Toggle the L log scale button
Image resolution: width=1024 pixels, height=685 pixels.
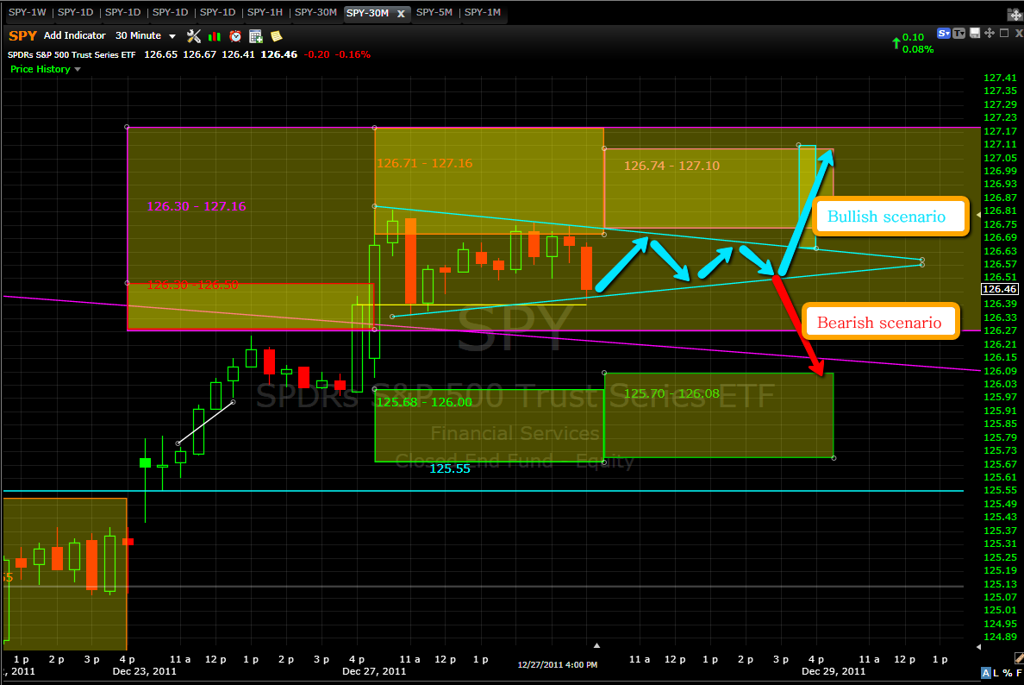(x=996, y=673)
